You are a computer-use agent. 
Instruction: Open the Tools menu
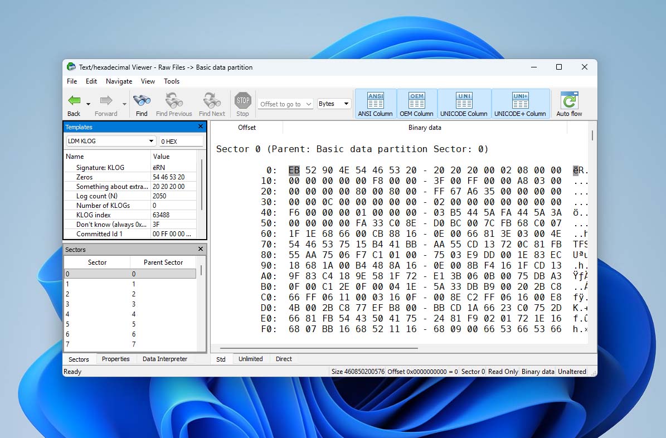pyautogui.click(x=172, y=81)
